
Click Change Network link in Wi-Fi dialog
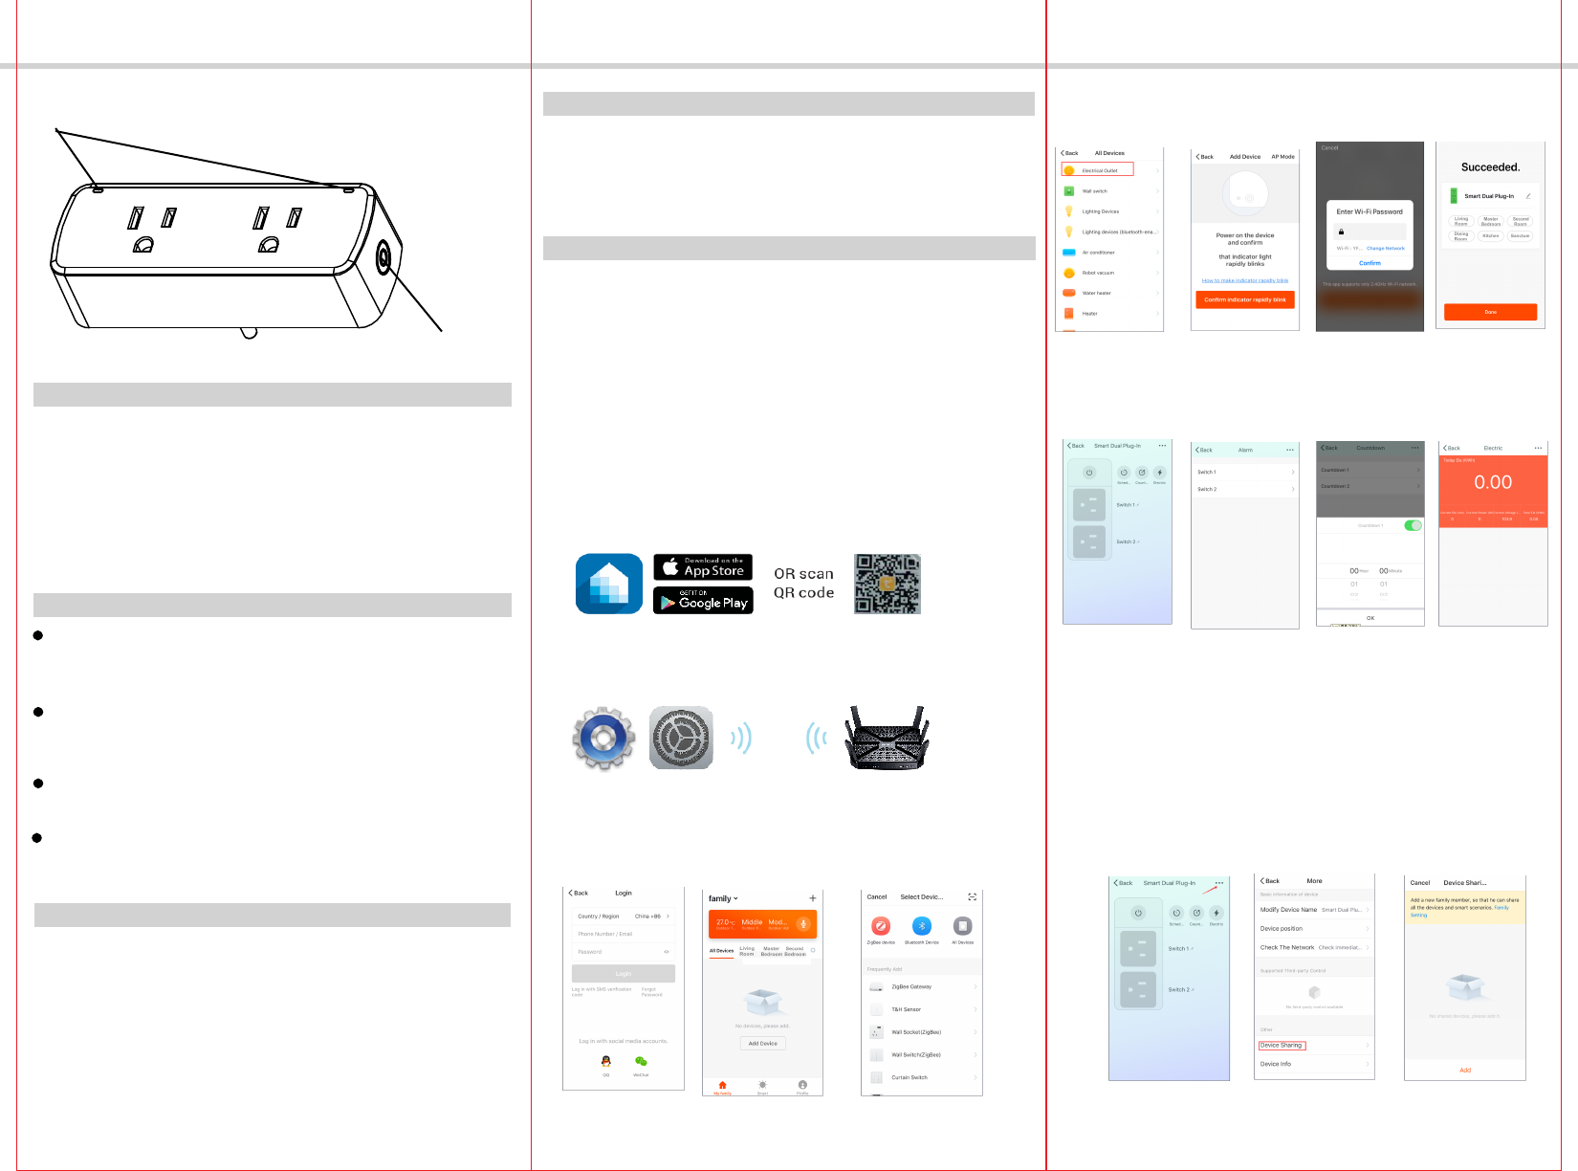(x=1386, y=248)
